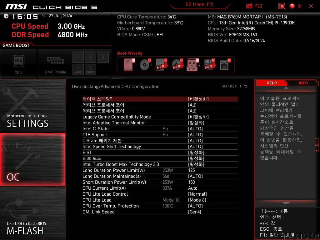Edit Long Duration Power Limit(W) value 125
Viewport: 320px width, 240px height.
pos(192,170)
